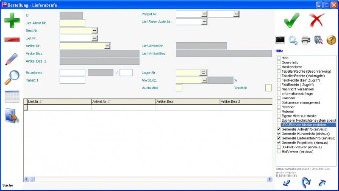Toggle the Kalender checkbox
Image resolution: width=339 pixels, height=191 pixels.
[278, 98]
